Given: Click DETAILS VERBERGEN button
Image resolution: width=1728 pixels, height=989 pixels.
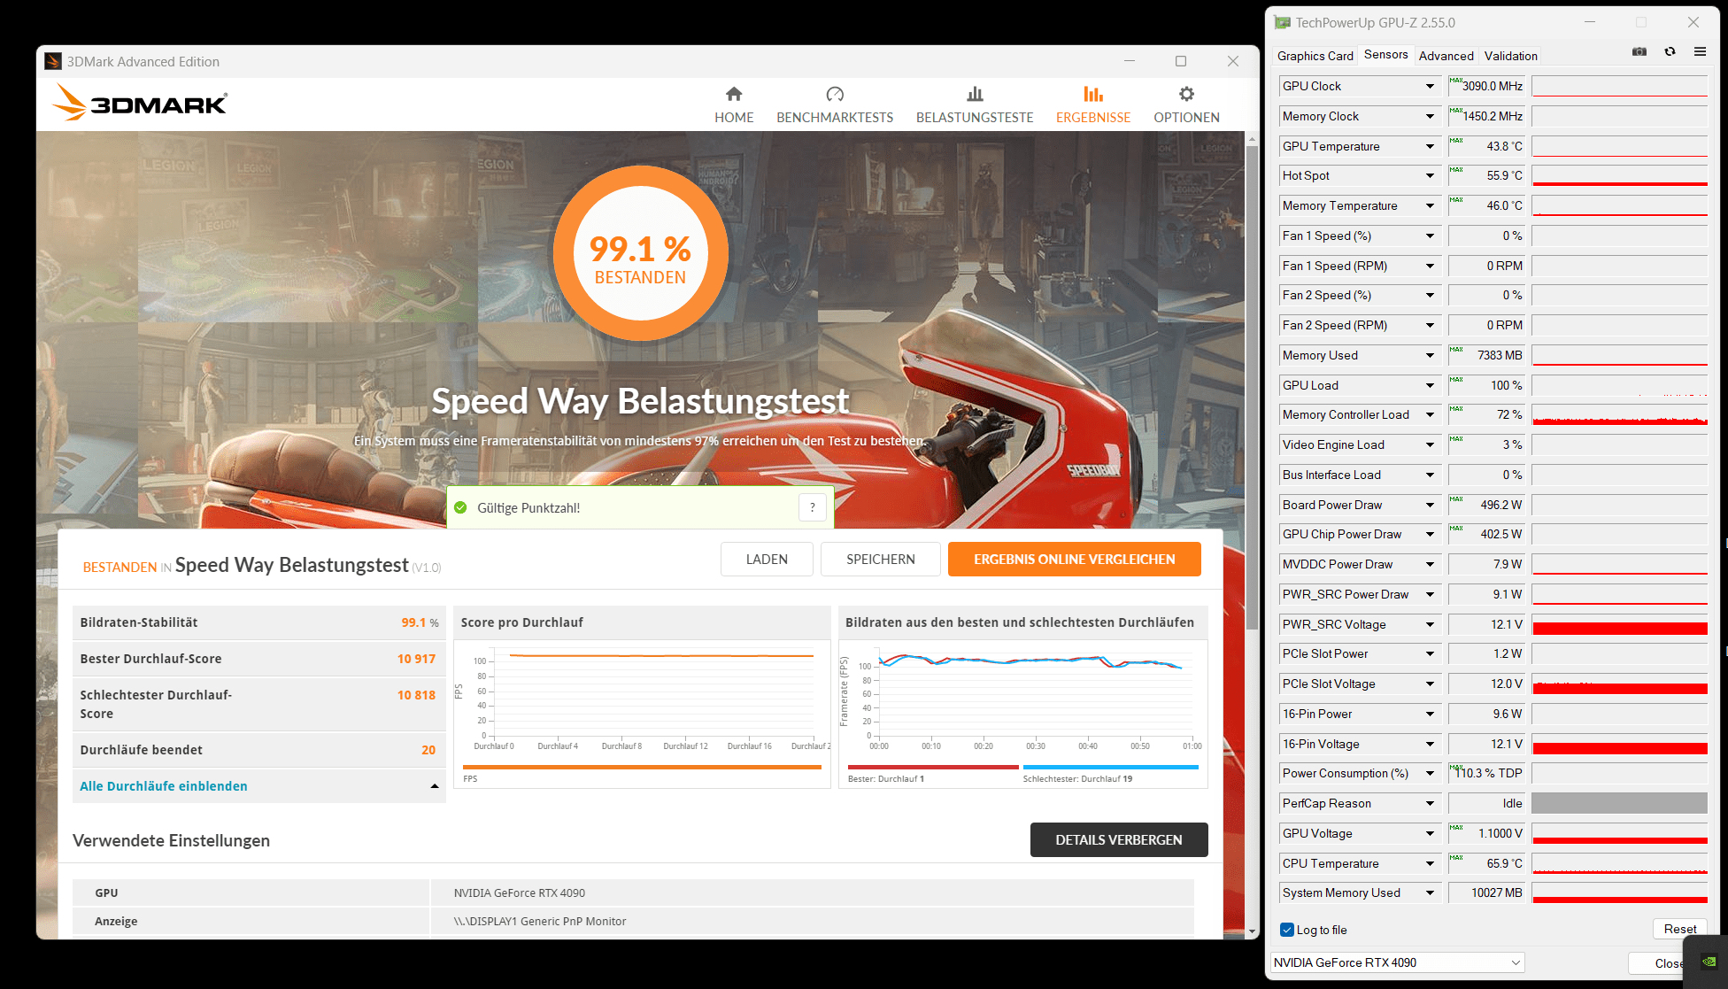Looking at the screenshot, I should click(x=1119, y=840).
